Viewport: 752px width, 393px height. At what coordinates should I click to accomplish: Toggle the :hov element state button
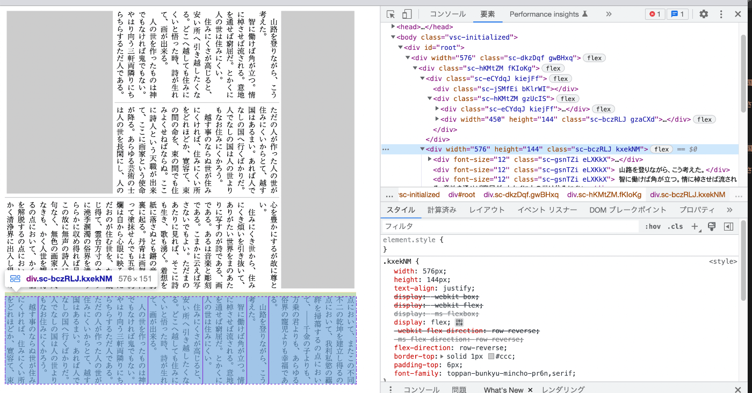pyautogui.click(x=653, y=226)
